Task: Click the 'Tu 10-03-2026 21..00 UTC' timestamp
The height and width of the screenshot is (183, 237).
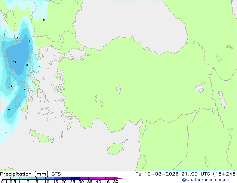Action: point(173,174)
